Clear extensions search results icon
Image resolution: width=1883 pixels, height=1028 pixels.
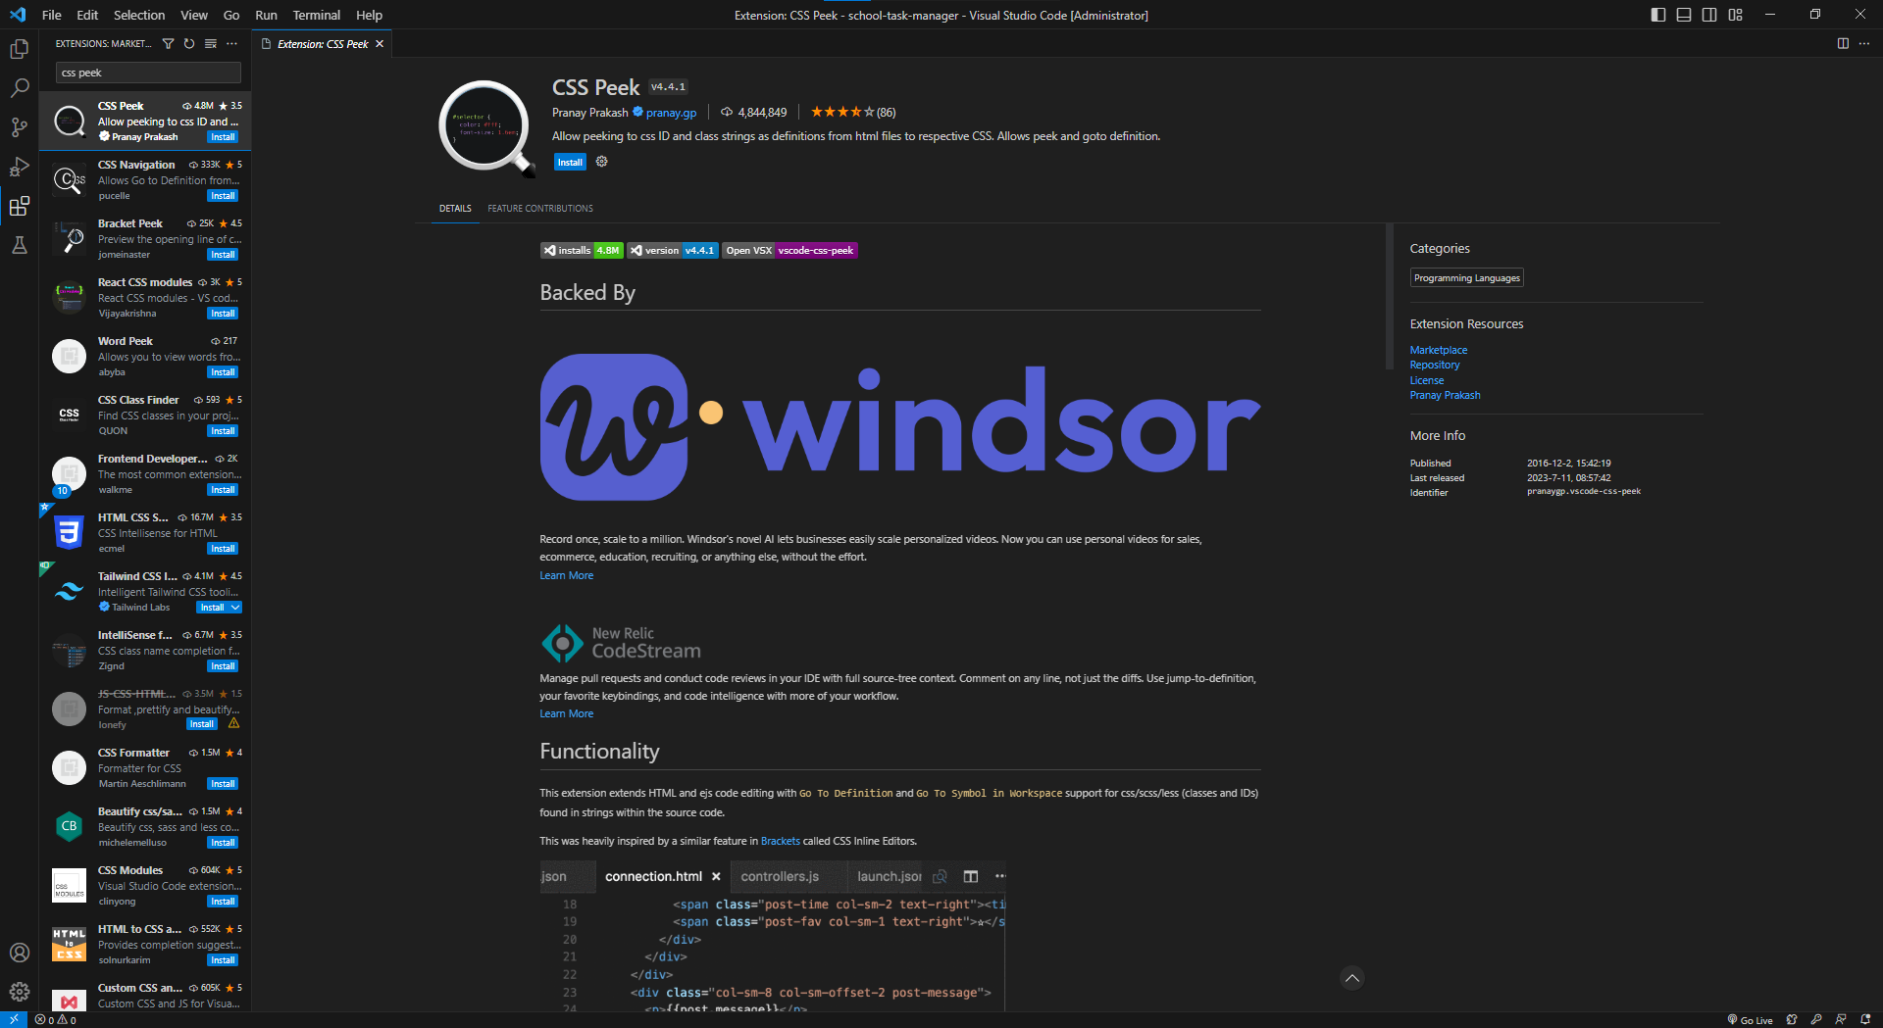click(x=210, y=44)
